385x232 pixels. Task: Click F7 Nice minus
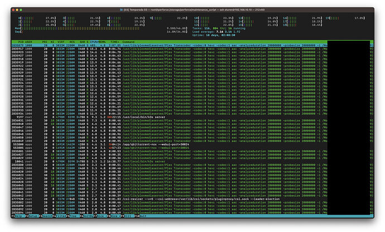[100, 216]
